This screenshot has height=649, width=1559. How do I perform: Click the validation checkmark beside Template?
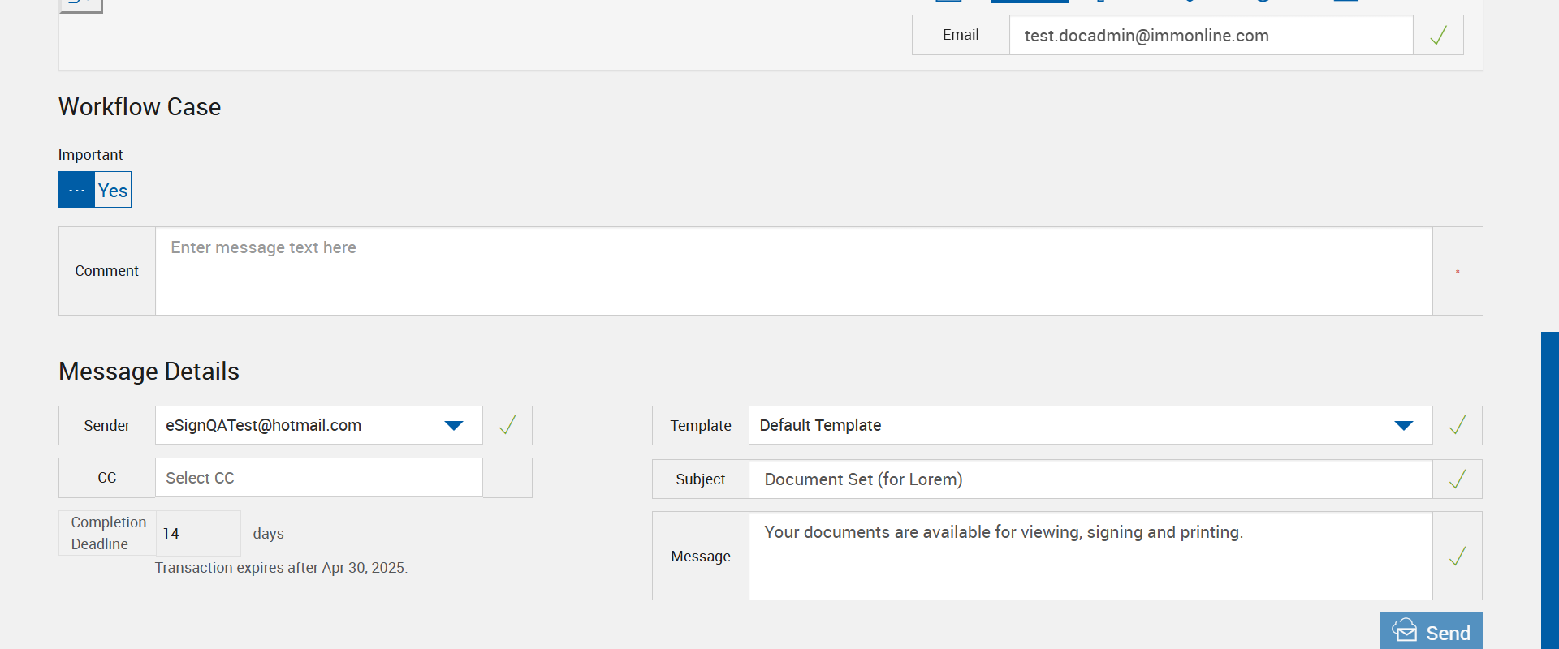pyautogui.click(x=1458, y=425)
